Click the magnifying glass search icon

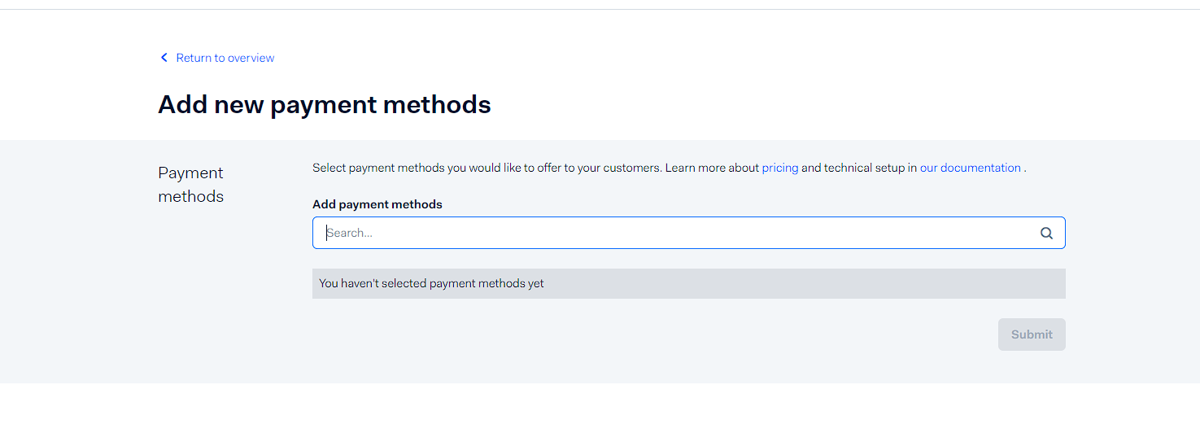pos(1046,234)
